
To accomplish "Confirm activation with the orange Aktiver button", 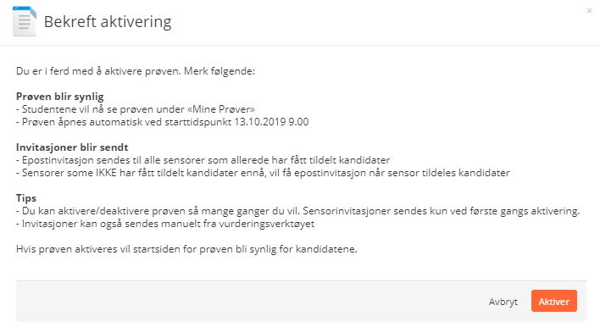I will [x=553, y=302].
